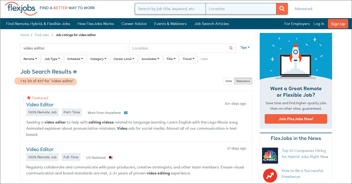Open the Remote filter dropdown

point(31,59)
